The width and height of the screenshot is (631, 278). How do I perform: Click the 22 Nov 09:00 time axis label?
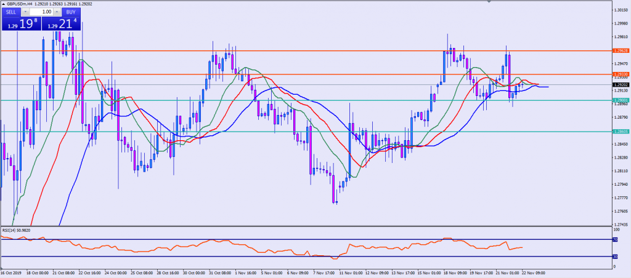pyautogui.click(x=535, y=271)
